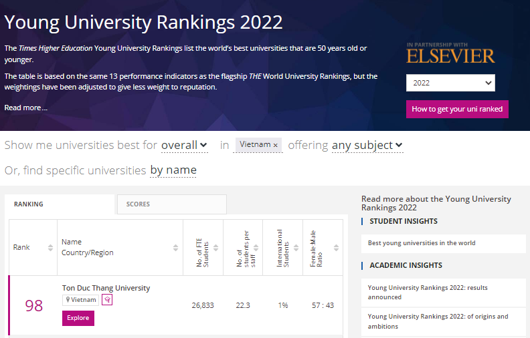Open the 'any subject' dropdown
Screen dimensions: 530x338
pos(367,145)
